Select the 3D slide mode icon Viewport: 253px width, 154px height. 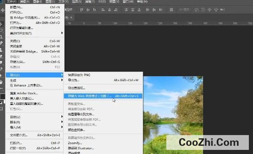216,10
